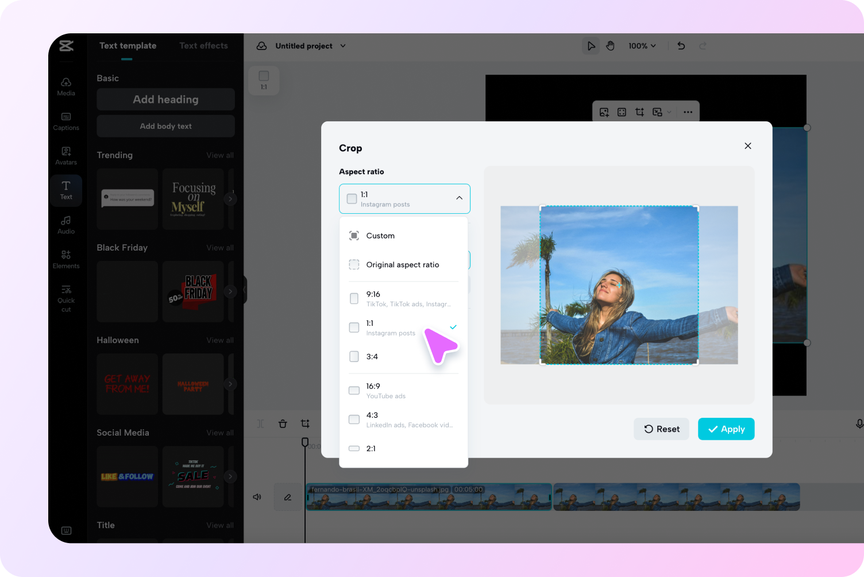Click the undo arrow
864x577 pixels.
tap(681, 46)
